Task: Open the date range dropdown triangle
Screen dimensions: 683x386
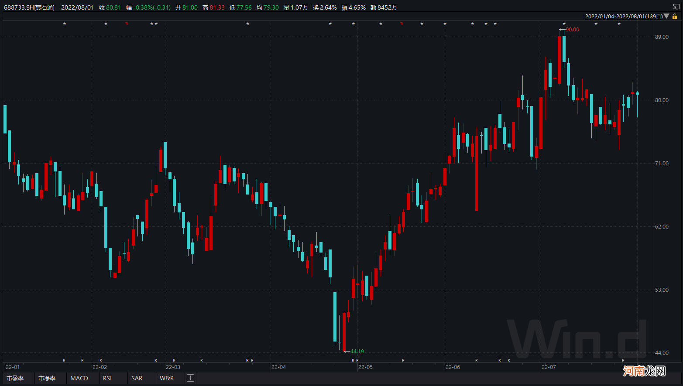Action: (x=666, y=16)
